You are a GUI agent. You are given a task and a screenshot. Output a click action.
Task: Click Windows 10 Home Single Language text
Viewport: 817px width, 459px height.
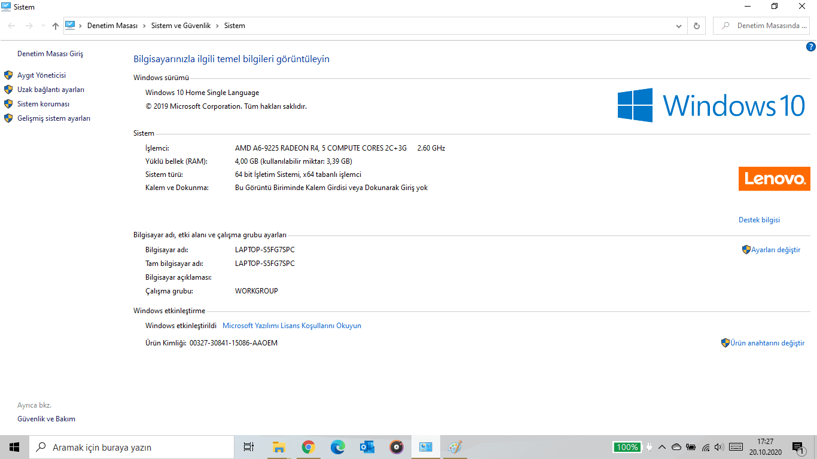point(202,93)
